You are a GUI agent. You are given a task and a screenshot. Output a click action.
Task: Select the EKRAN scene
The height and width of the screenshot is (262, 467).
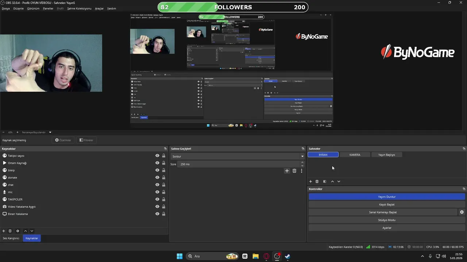[323, 155]
